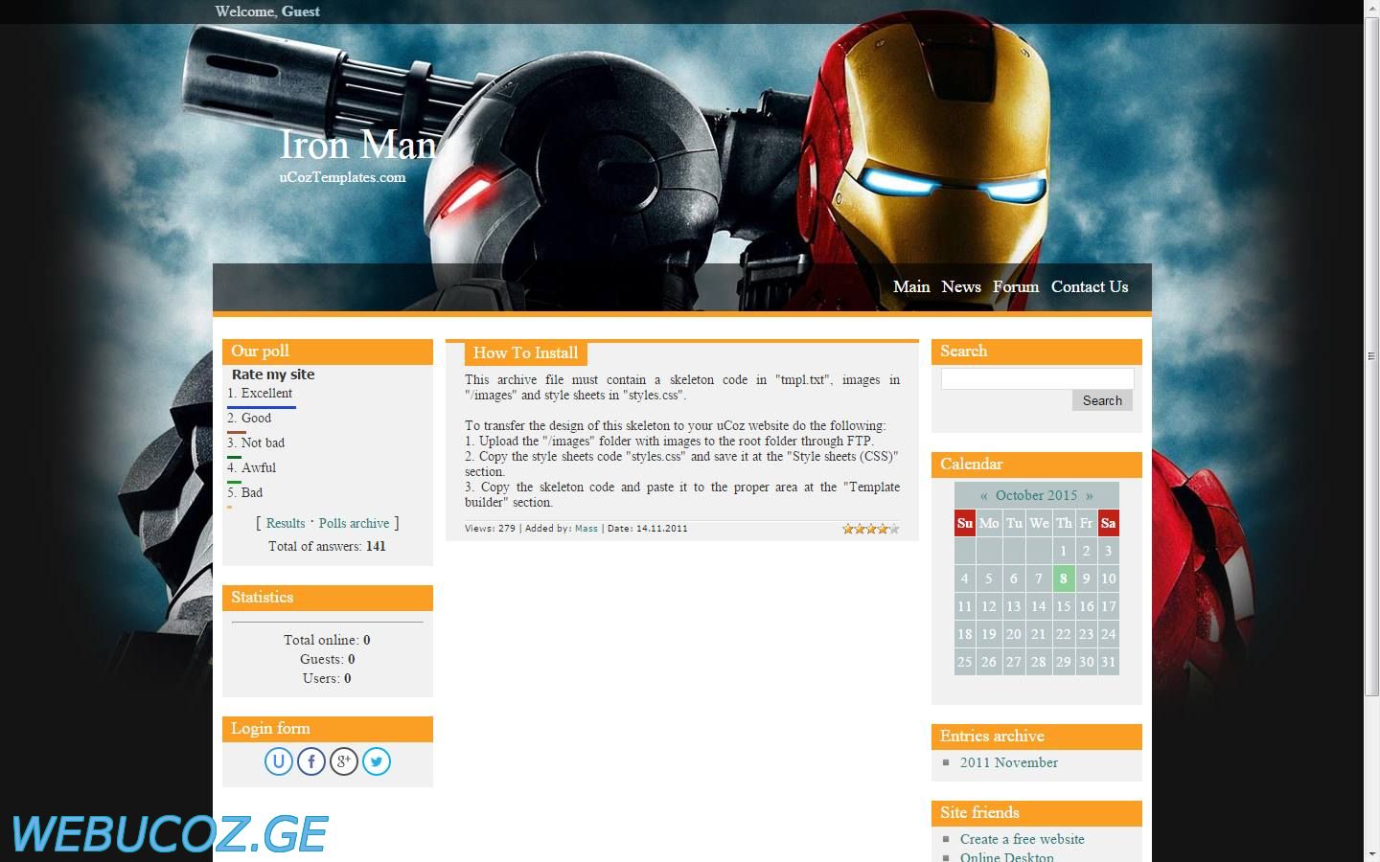Open the 2011 November archive
Image resolution: width=1380 pixels, height=862 pixels.
pos(1009,762)
